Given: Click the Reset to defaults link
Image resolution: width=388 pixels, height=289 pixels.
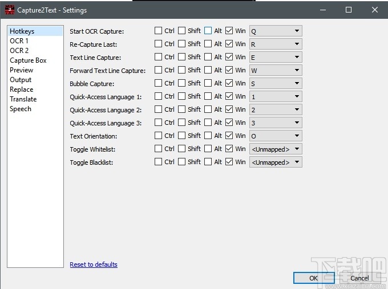Looking at the screenshot, I should (94, 264).
